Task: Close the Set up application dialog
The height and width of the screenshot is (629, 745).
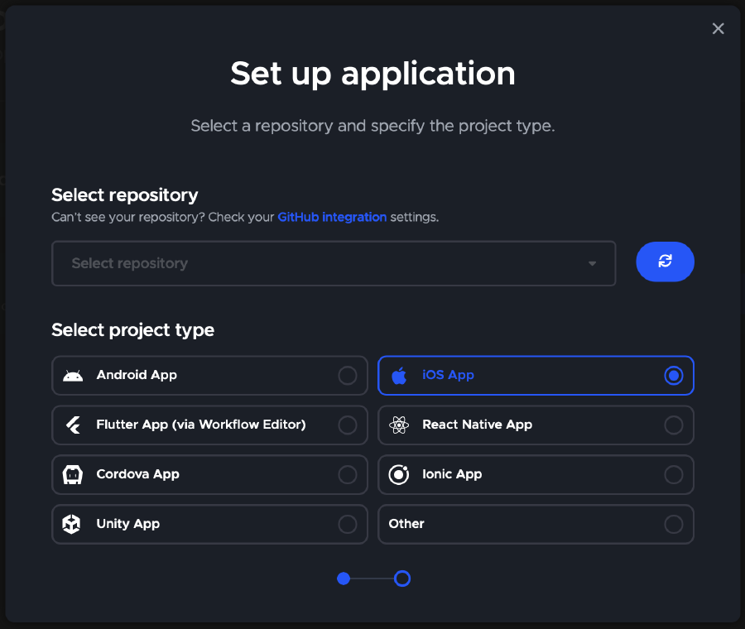Action: [718, 29]
